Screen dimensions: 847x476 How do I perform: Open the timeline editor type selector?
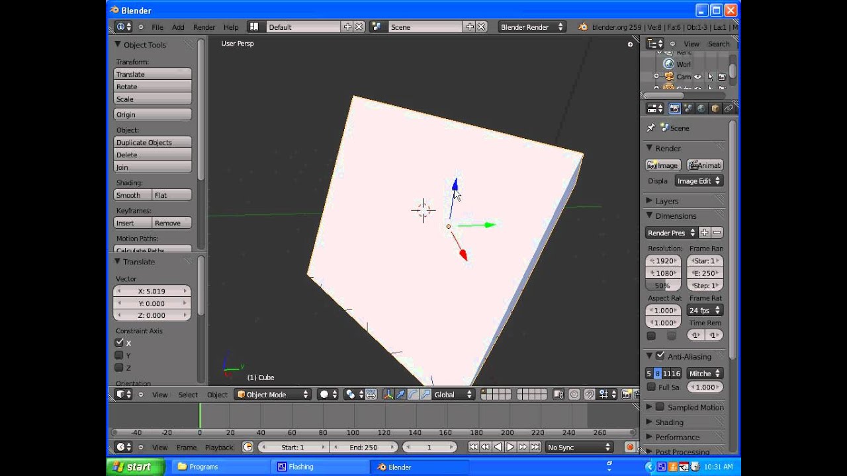coord(123,447)
